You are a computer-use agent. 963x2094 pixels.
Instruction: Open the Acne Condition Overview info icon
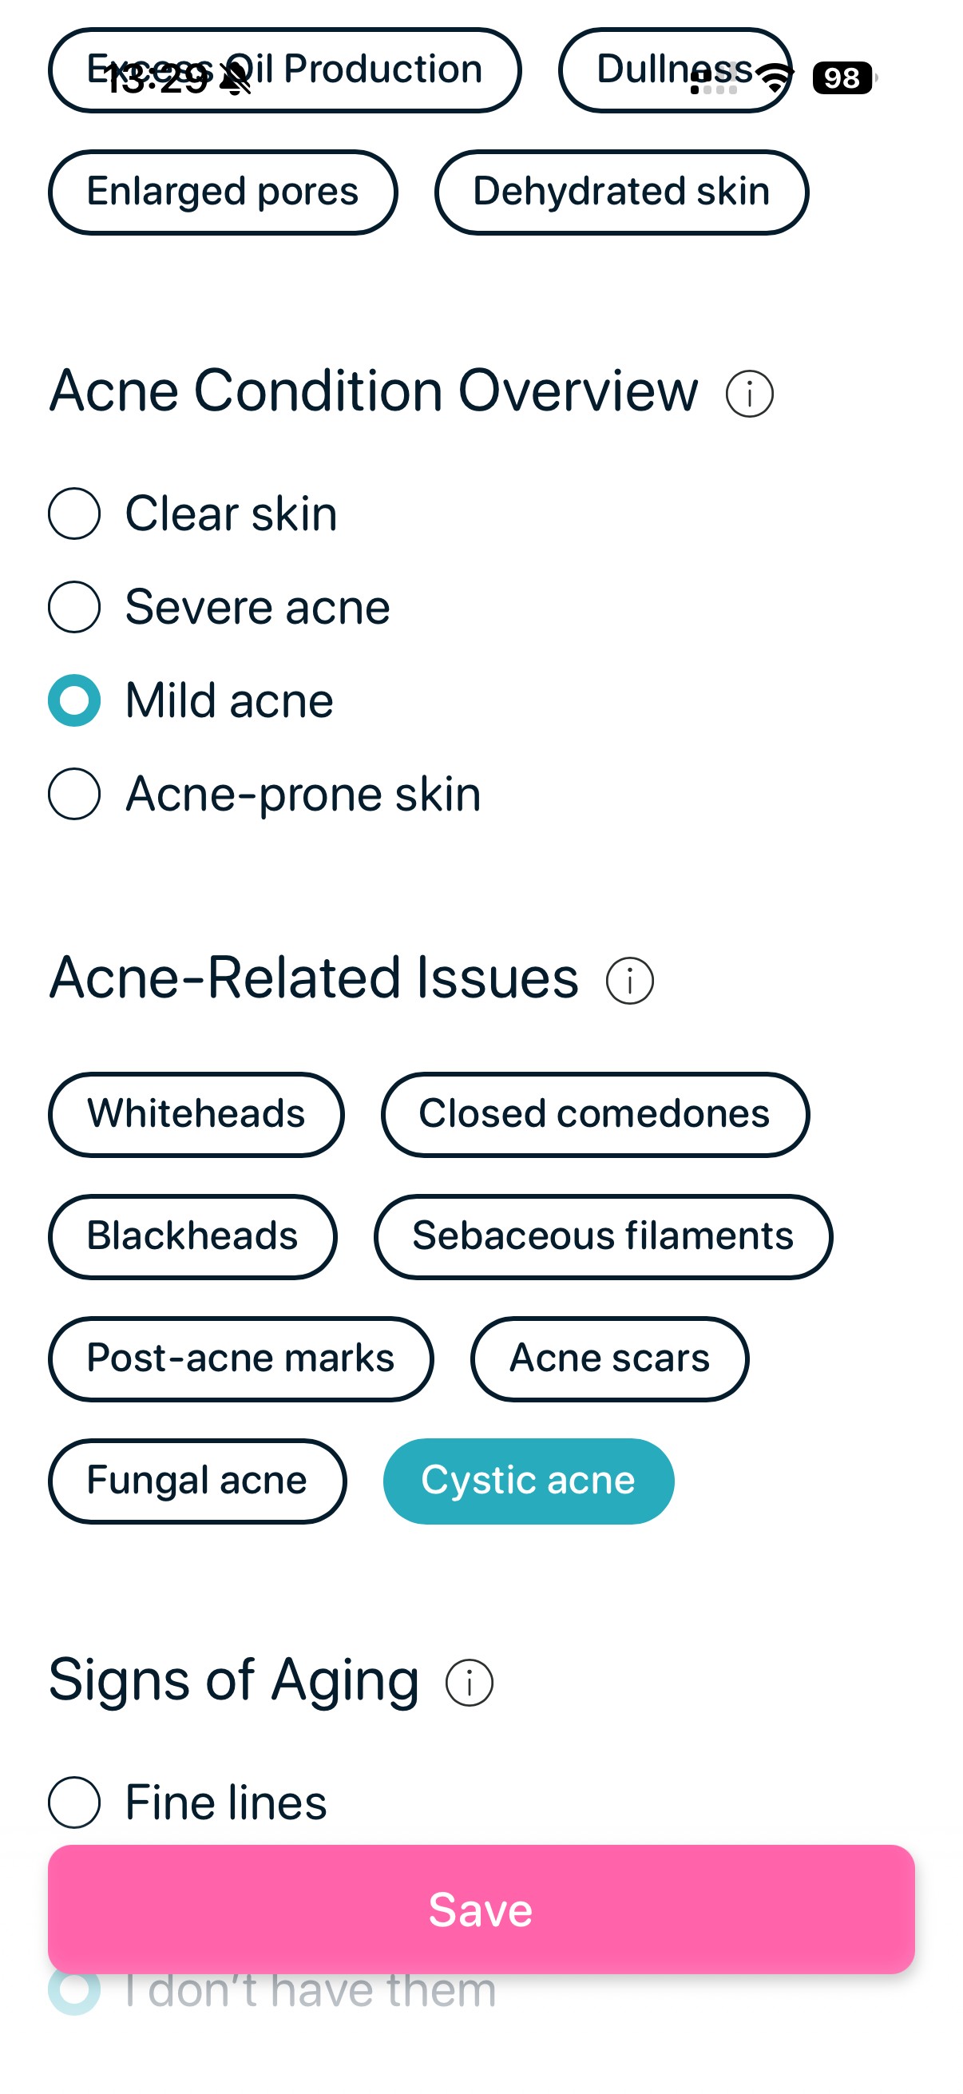point(749,394)
